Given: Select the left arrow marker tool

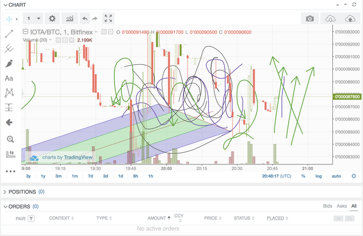Looking at the screenshot, I should (x=9, y=123).
